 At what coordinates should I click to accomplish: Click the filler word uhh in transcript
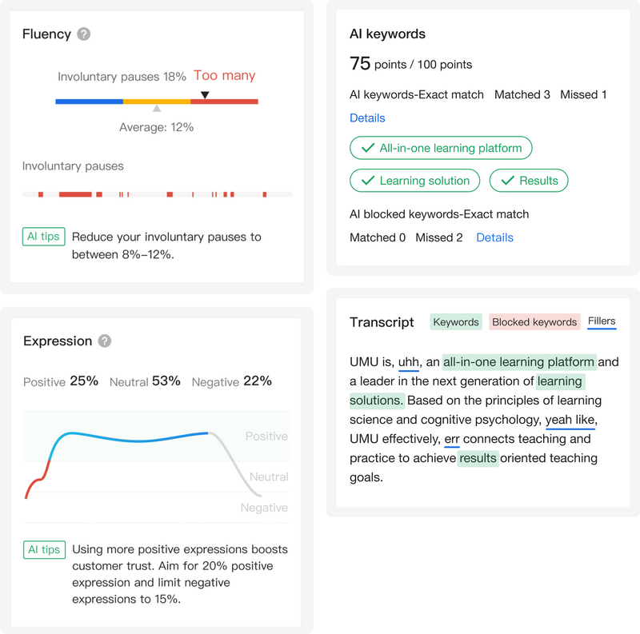click(409, 362)
